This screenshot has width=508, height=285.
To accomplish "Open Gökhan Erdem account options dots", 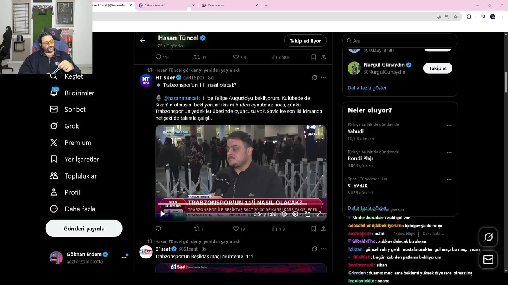I will pyautogui.click(x=124, y=258).
